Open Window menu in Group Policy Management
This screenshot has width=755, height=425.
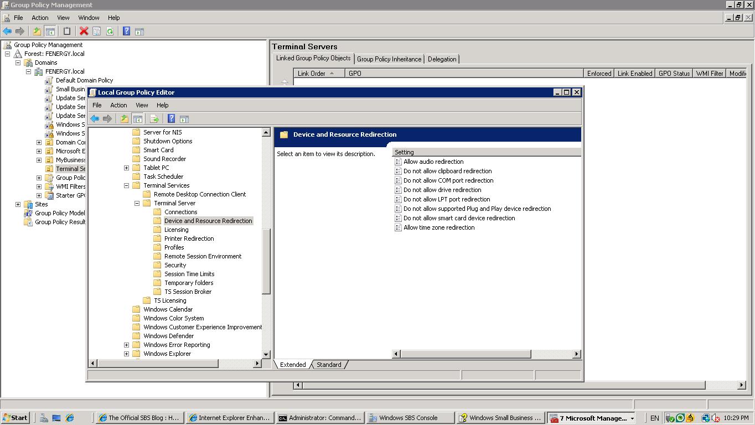click(89, 18)
